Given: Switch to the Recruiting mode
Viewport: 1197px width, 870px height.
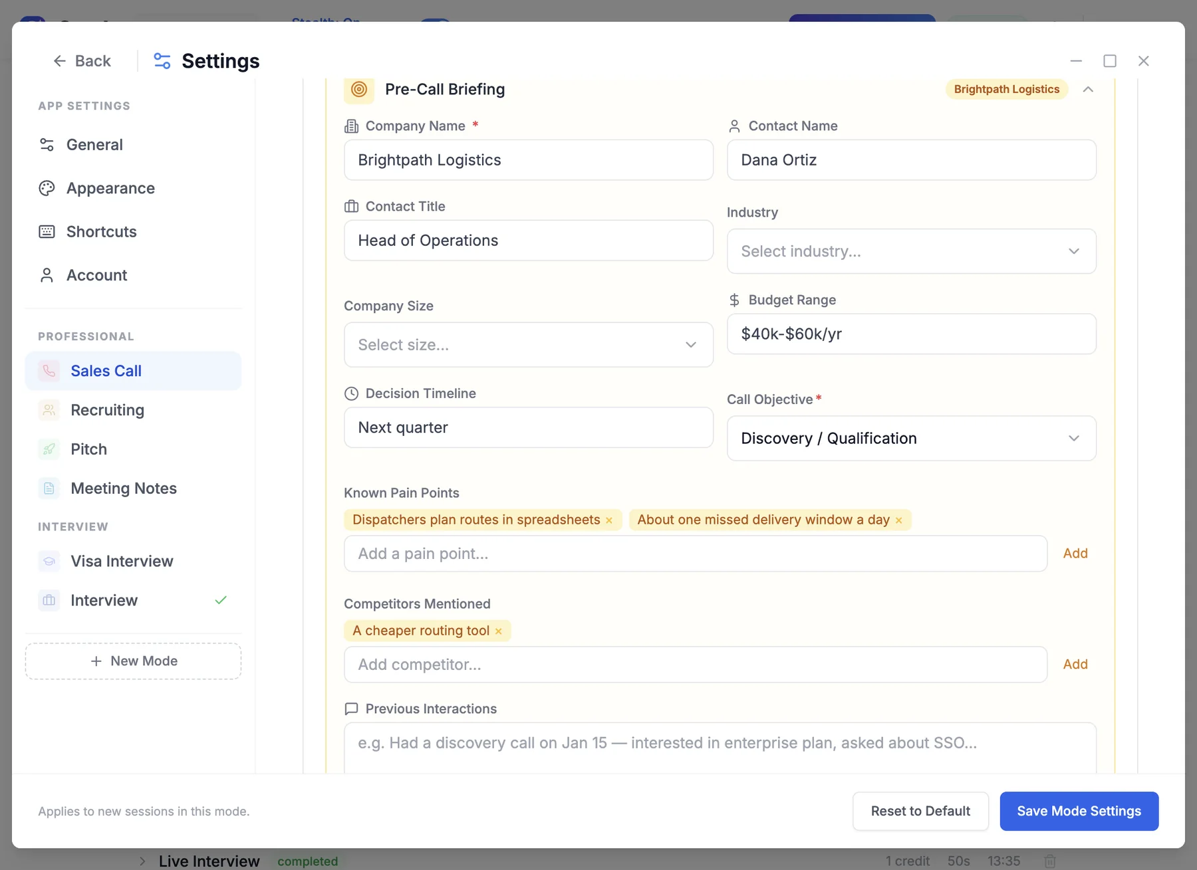Looking at the screenshot, I should coord(134,410).
